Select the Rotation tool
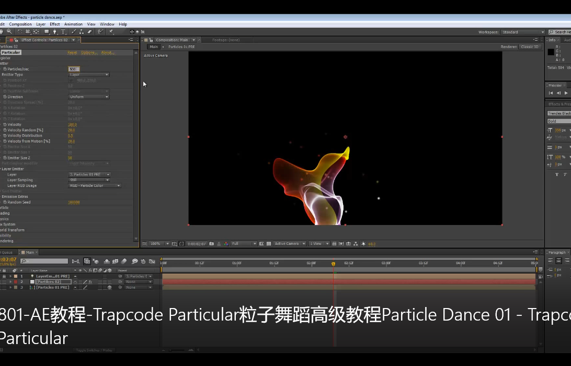 pos(20,32)
